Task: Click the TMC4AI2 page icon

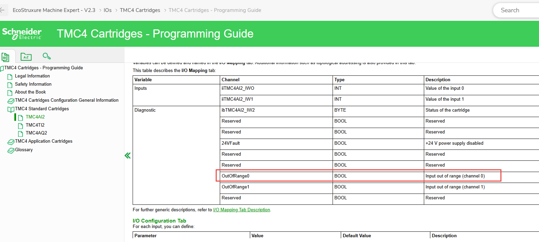Action: tap(21, 117)
